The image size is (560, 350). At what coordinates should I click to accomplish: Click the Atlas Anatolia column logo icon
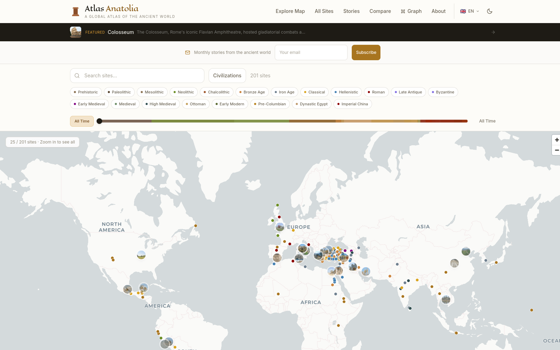75,12
